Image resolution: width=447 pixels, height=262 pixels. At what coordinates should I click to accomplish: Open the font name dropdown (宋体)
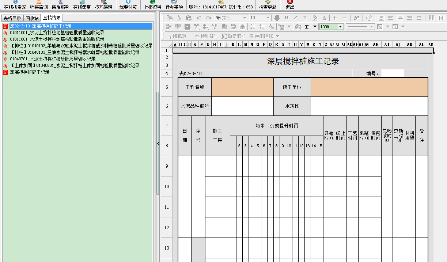[245, 18]
